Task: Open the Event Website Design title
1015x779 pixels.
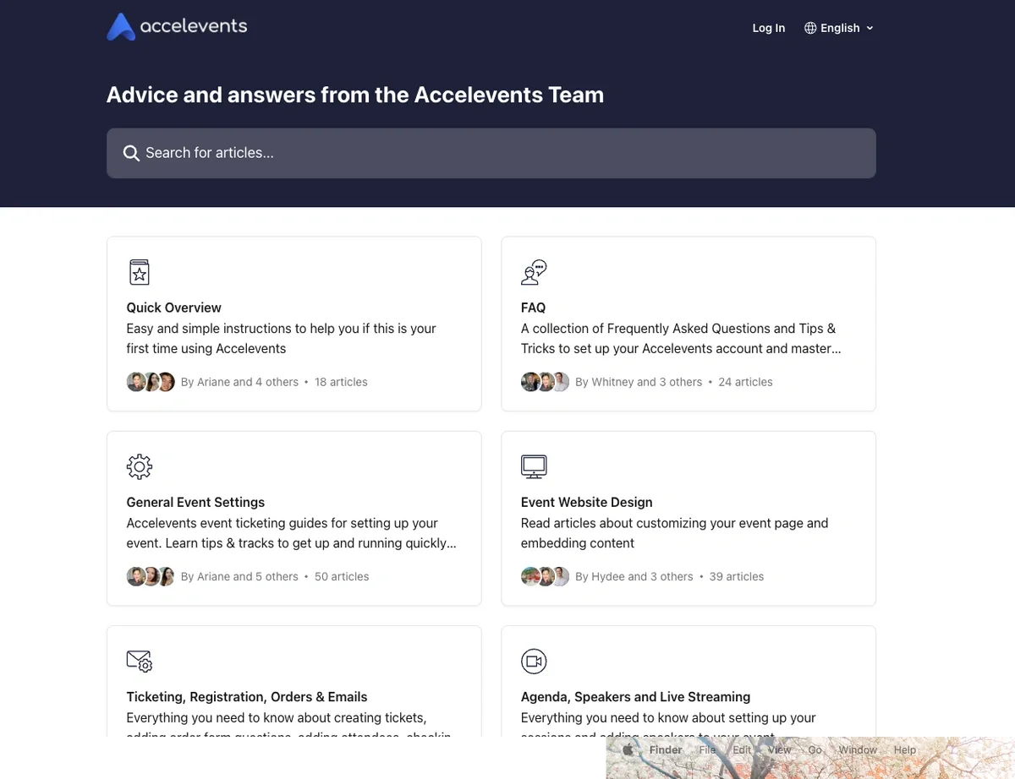Action: click(586, 502)
